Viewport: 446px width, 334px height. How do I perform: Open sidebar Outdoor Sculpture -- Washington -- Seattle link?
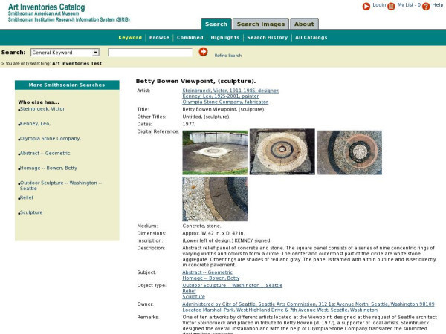(x=61, y=186)
